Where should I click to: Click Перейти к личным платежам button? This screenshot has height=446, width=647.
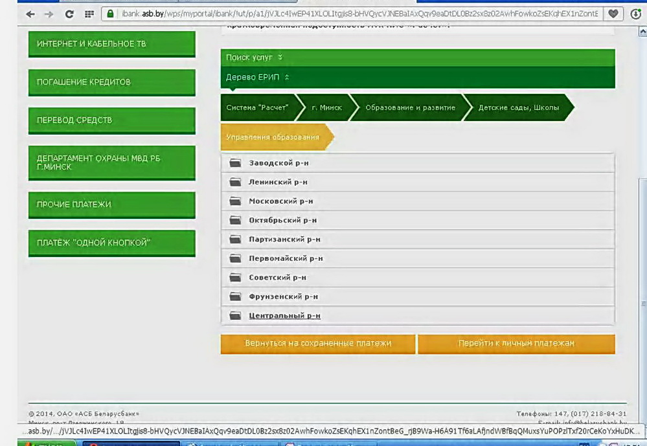(516, 343)
